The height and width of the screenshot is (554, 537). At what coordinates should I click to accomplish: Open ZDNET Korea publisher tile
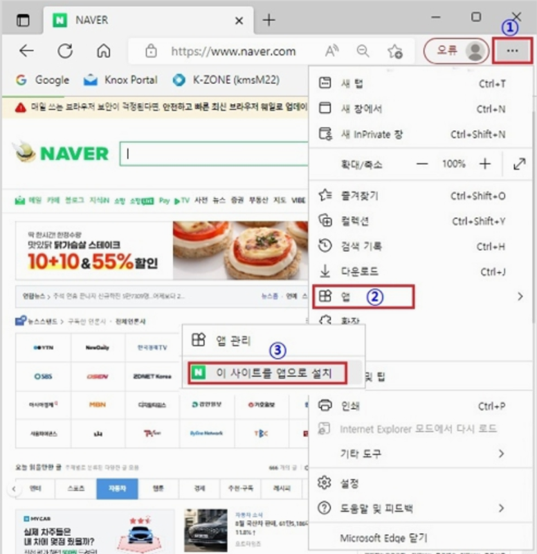152,377
